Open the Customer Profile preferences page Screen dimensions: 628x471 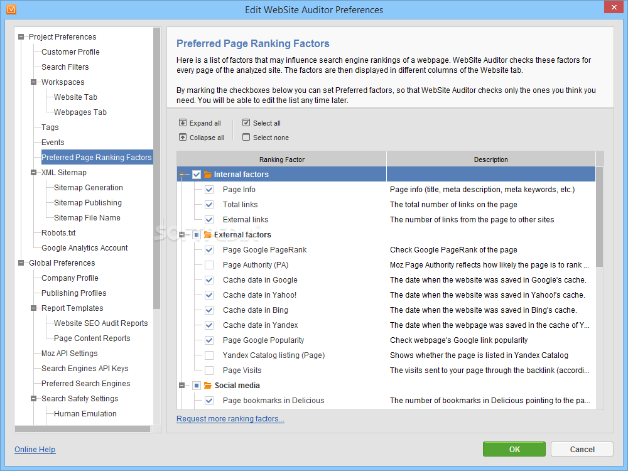click(70, 52)
